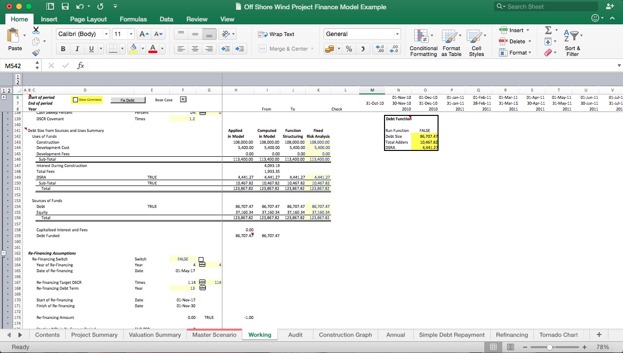Open the Tornado Chart sheet tab
Image resolution: width=623 pixels, height=353 pixels.
tap(558, 334)
